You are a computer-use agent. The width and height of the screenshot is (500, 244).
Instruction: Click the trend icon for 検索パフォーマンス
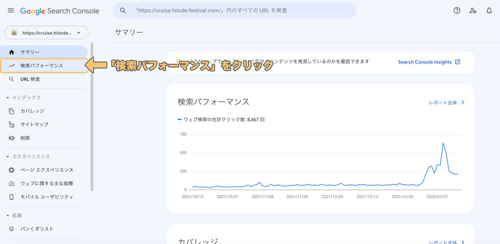12,66
